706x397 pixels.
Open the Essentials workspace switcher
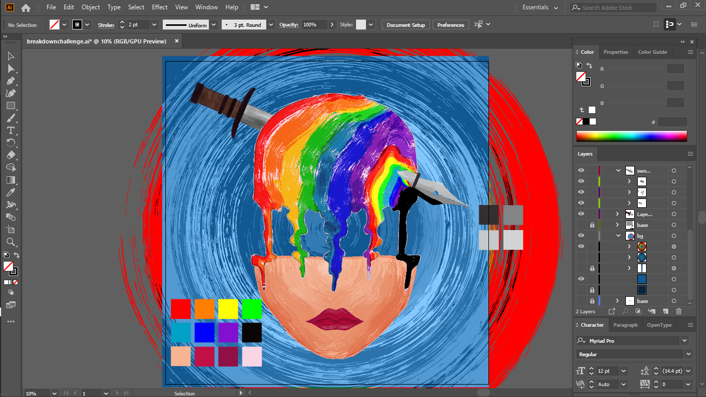pyautogui.click(x=540, y=8)
